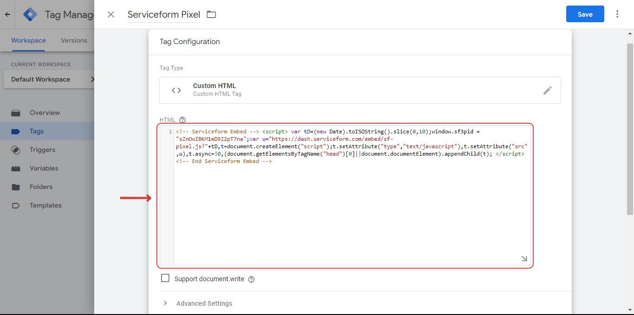
Task: Click the Variables brick icon
Action: tap(16, 168)
